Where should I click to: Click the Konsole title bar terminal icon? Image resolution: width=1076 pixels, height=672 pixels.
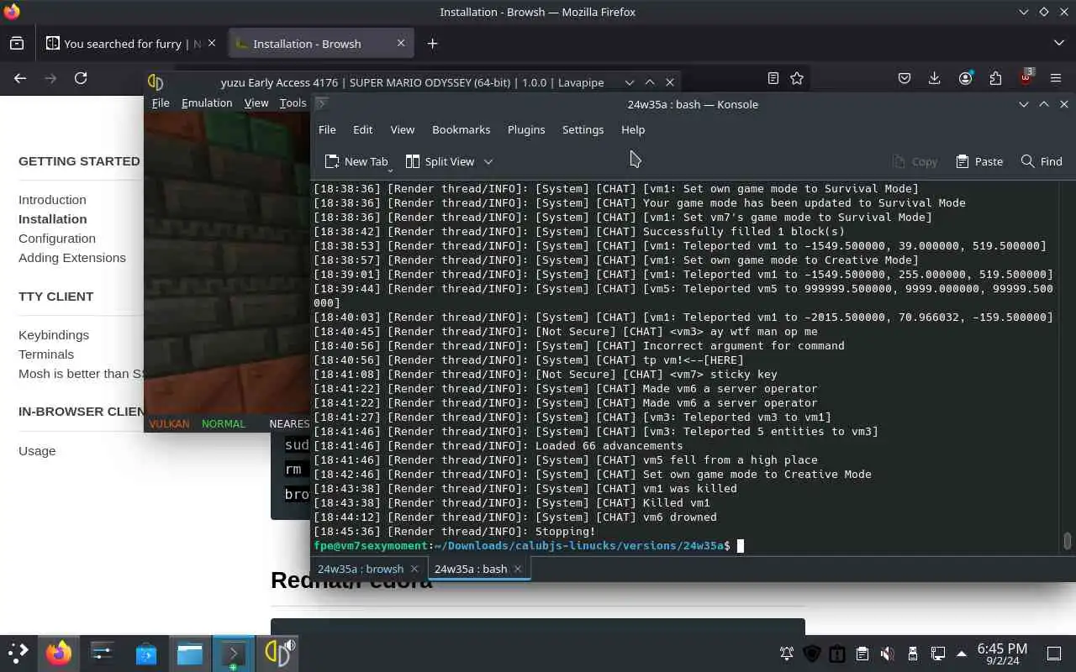[321, 104]
